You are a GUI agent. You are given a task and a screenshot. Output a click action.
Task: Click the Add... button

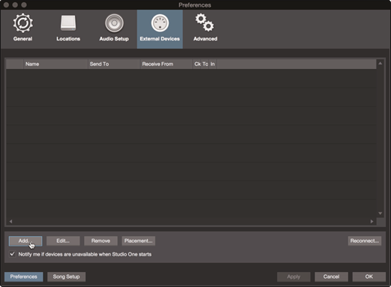[x=26, y=241]
